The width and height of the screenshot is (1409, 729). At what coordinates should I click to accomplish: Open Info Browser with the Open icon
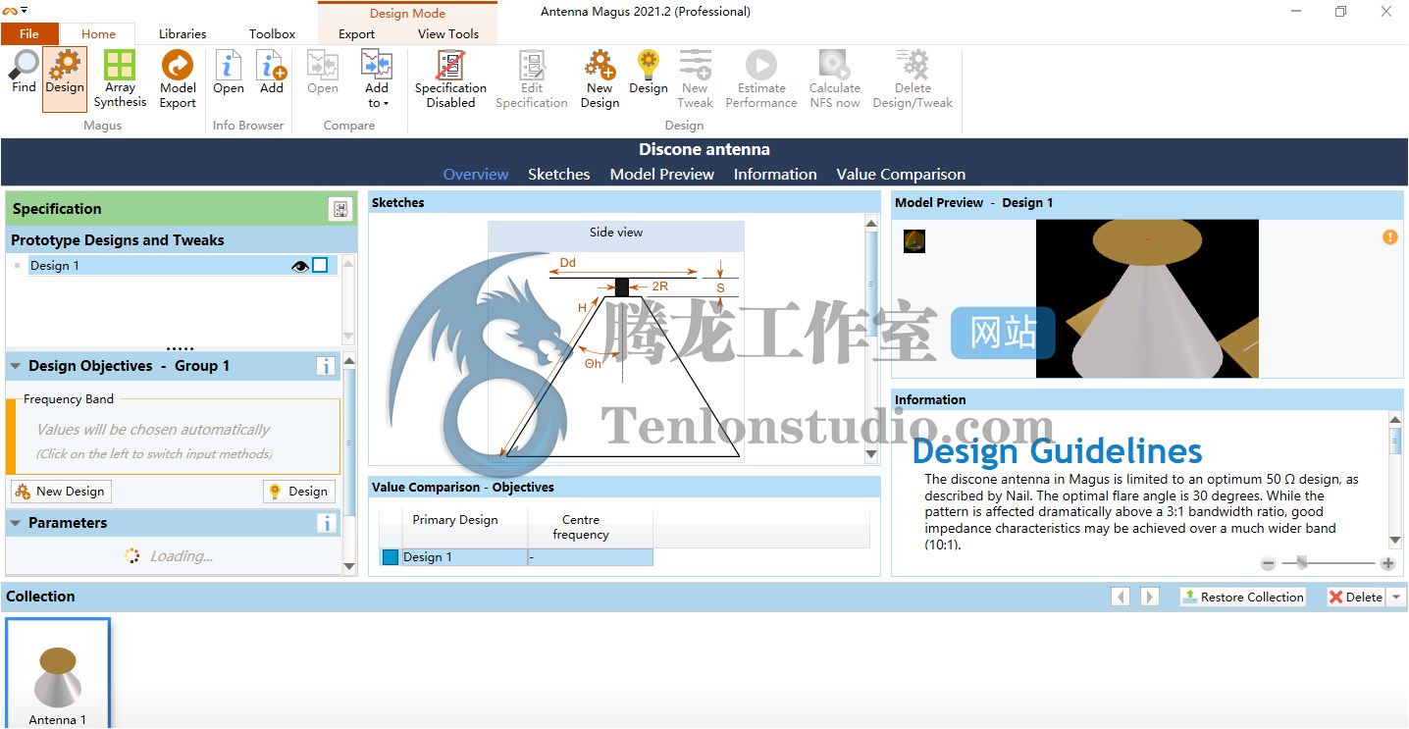tap(229, 65)
